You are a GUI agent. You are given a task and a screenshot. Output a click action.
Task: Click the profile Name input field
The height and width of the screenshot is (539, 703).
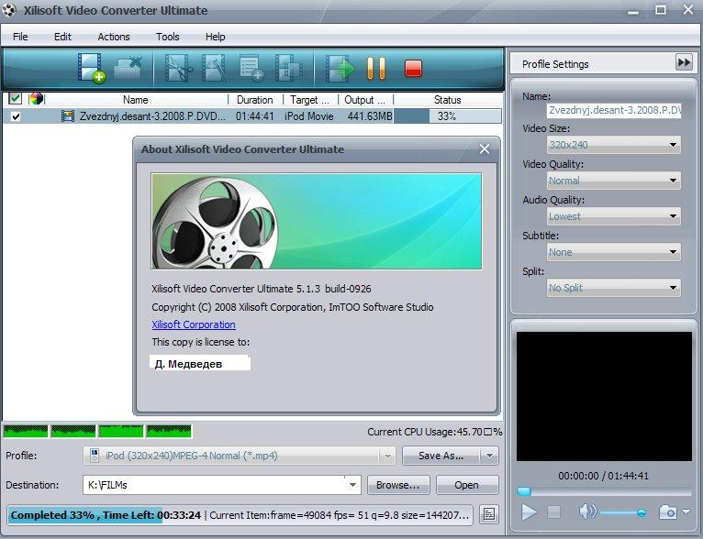tap(614, 110)
